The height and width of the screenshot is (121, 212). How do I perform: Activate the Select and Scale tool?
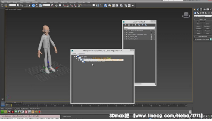[41, 5]
